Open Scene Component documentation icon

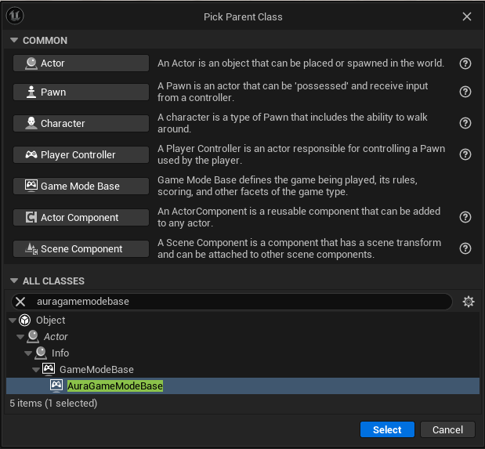pos(465,248)
